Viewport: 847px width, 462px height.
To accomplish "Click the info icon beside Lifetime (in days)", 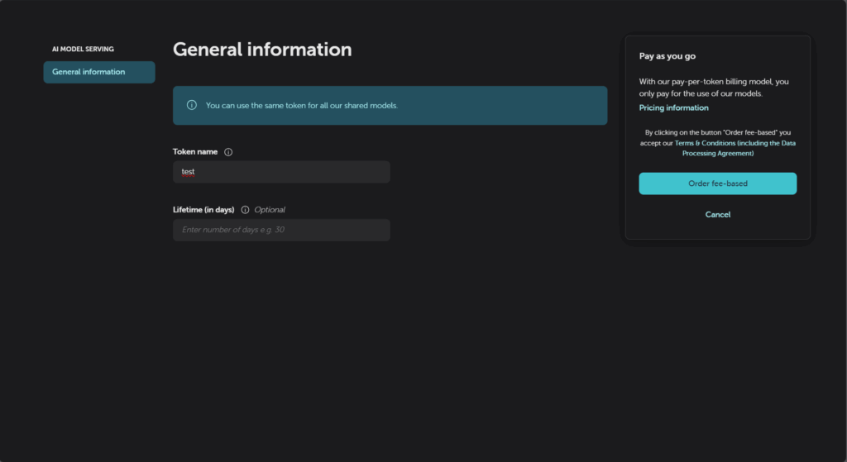I will (245, 210).
